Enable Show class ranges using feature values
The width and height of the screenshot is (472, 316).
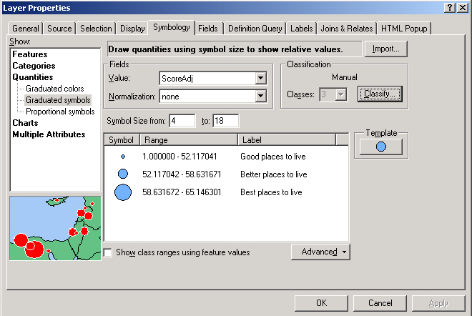coord(108,252)
